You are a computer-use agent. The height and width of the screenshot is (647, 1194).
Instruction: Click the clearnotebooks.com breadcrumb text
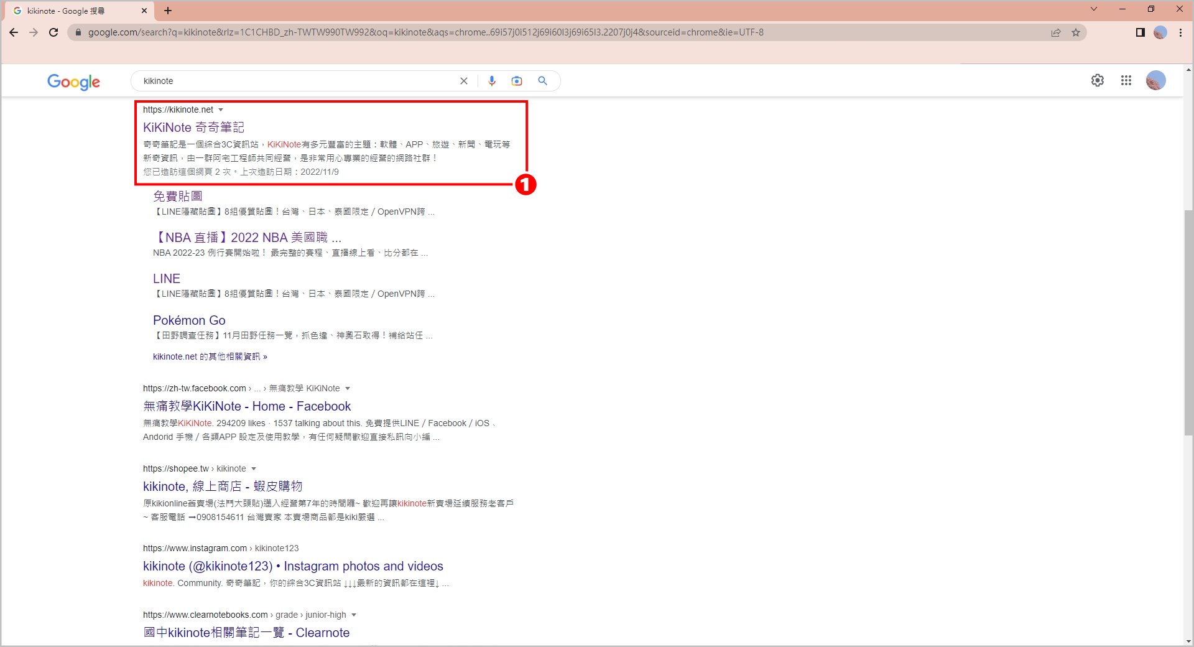tap(244, 615)
